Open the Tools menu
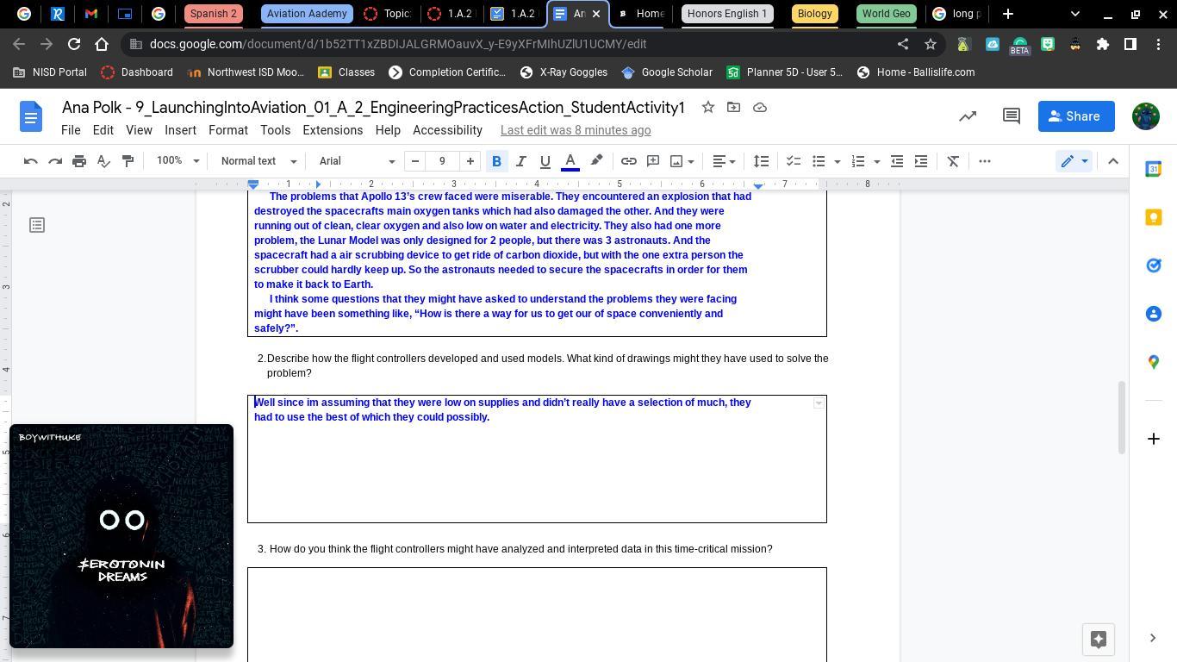Viewport: 1177px width, 662px height. (275, 130)
